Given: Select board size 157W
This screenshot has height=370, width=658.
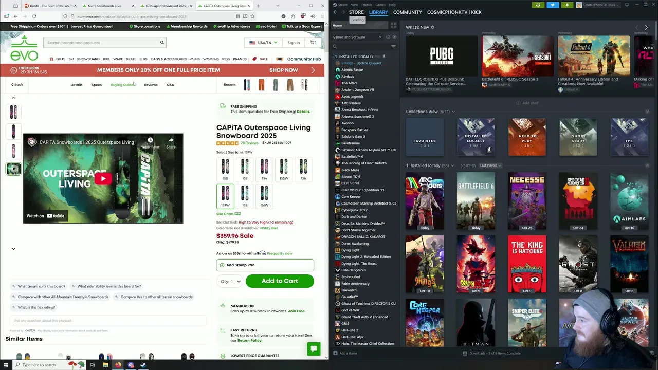Looking at the screenshot, I should [x=225, y=196].
